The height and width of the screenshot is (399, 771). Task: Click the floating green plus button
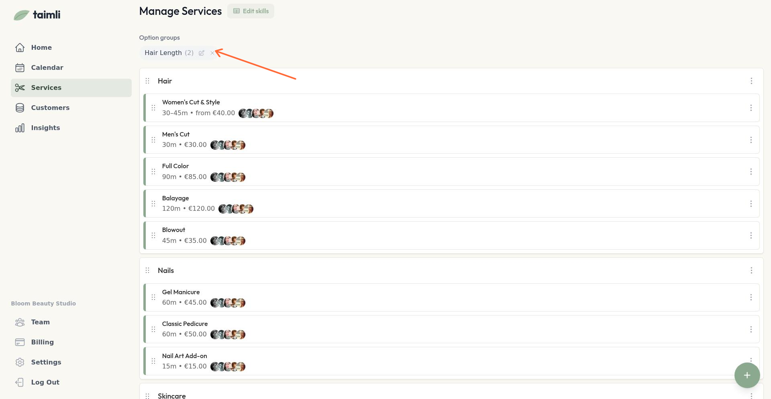[747, 375]
